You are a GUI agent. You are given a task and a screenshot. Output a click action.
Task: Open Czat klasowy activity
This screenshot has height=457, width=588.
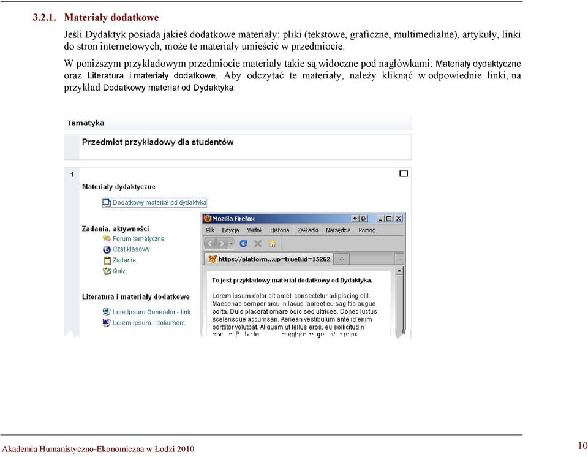tap(131, 249)
